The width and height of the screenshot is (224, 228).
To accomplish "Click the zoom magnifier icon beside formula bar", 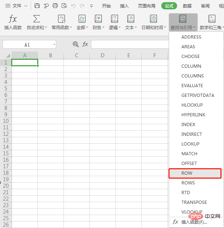I will click(x=76, y=44).
